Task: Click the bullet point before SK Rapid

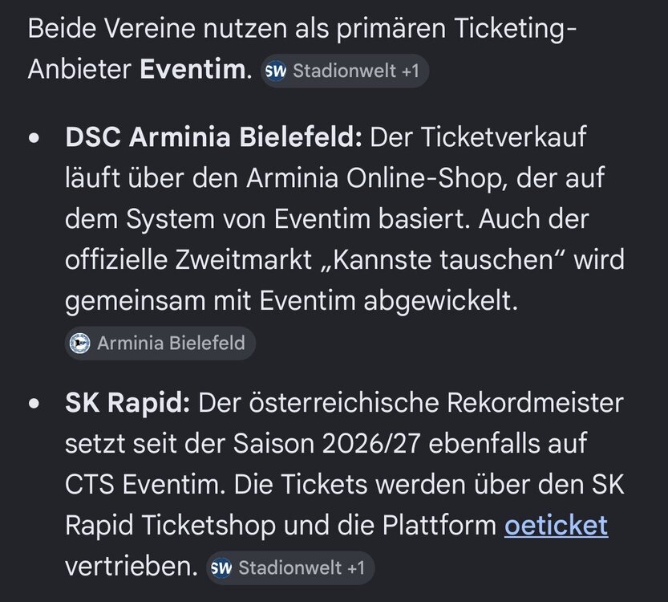Action: click(x=34, y=403)
